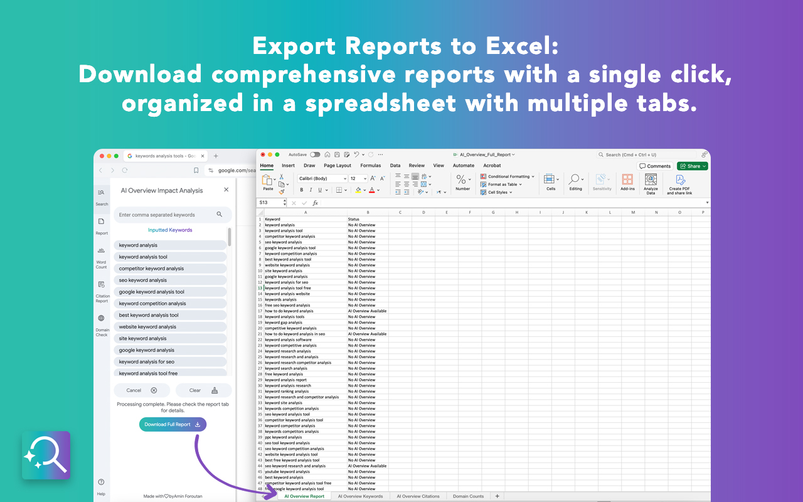Viewport: 803px width, 502px height.
Task: Click the Clear button
Action: coord(203,390)
